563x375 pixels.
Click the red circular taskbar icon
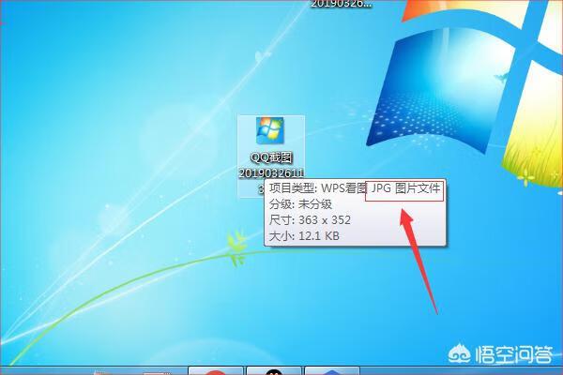point(216,370)
